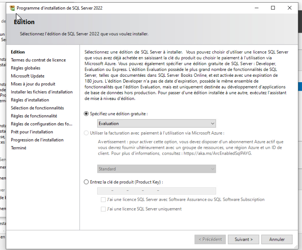The image size is (302, 250).
Task: Select Mises à jour du produit step
Action: (33, 84)
